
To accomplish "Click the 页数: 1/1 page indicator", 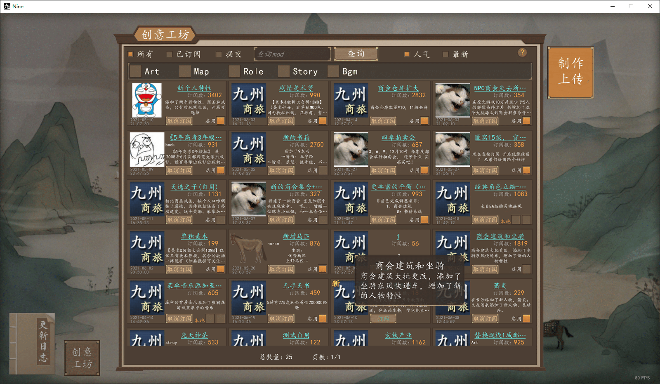I will [x=327, y=357].
